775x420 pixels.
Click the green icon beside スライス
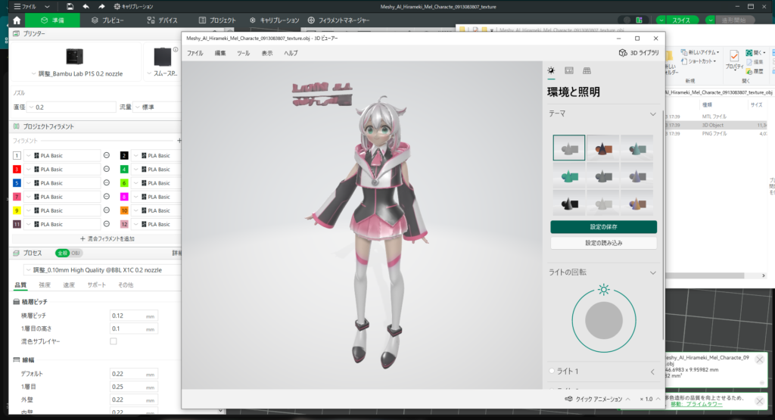click(639, 20)
